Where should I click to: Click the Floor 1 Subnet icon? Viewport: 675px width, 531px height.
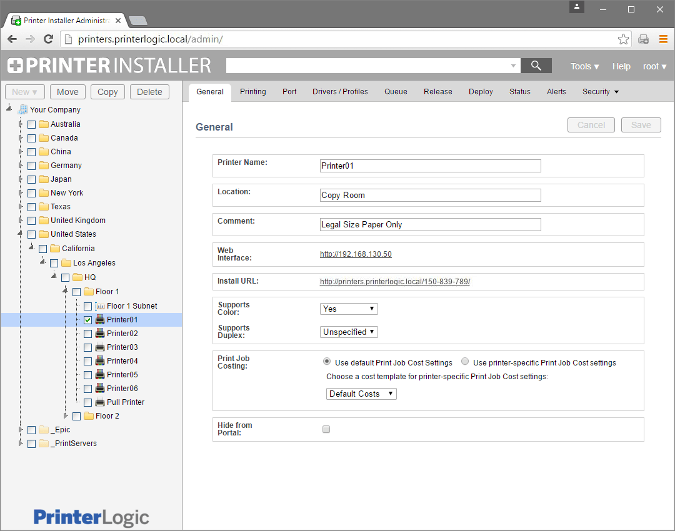(100, 306)
